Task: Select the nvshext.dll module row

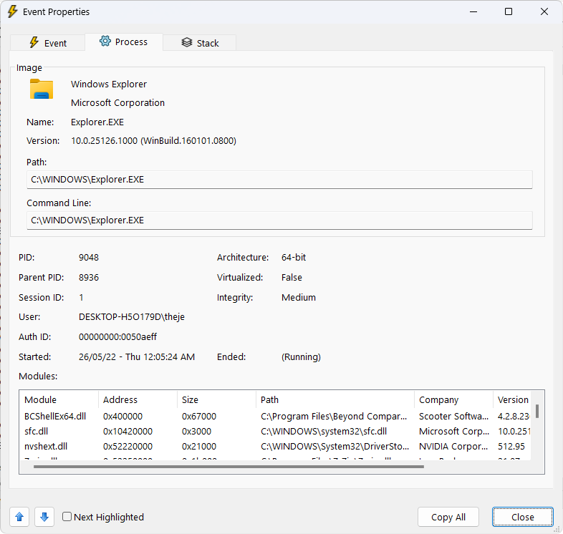Action: (275, 447)
